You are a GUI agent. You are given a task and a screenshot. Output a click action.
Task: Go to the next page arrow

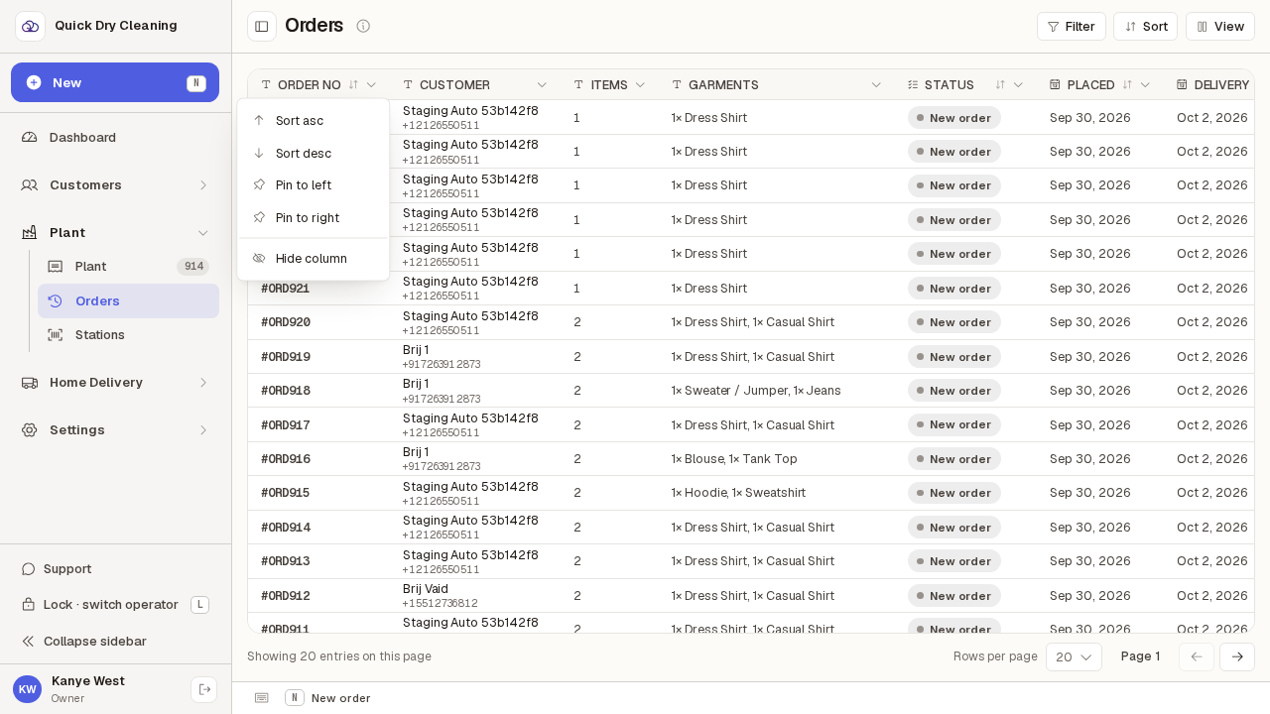point(1237,656)
